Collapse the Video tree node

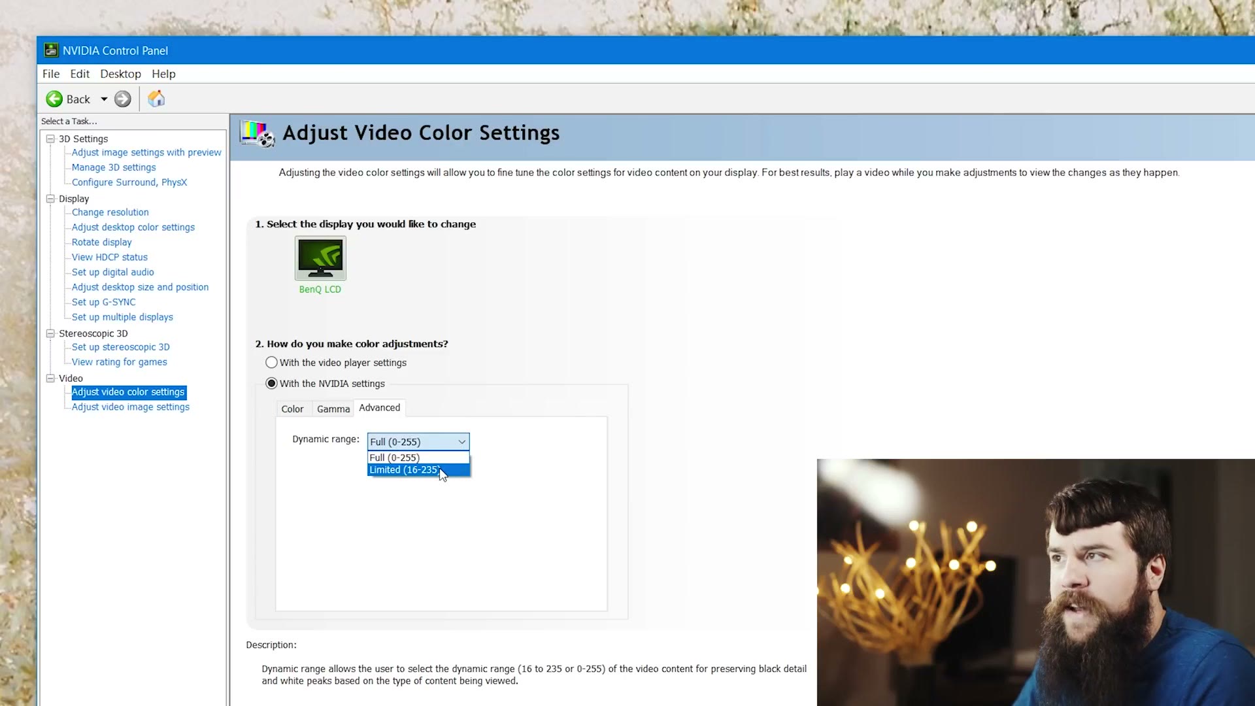tap(50, 378)
